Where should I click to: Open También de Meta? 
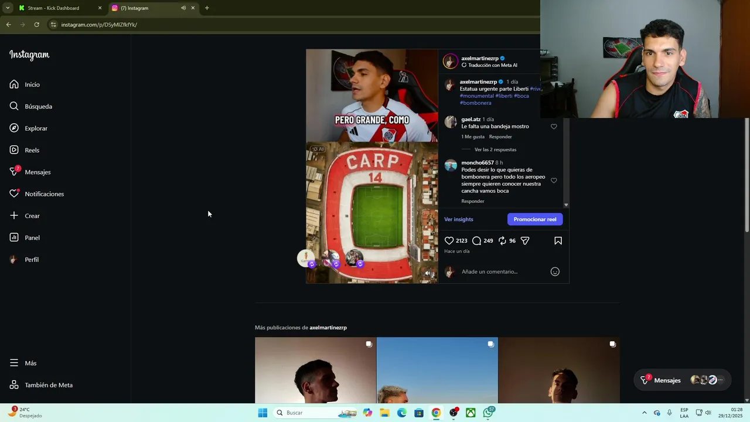[x=41, y=385]
